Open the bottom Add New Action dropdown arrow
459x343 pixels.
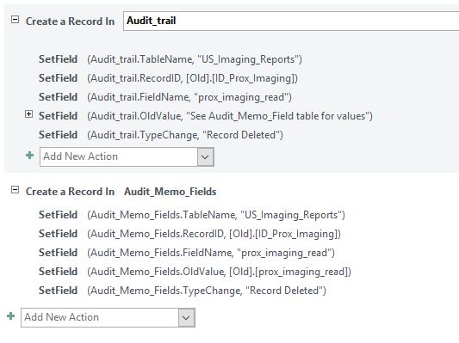[x=187, y=317]
